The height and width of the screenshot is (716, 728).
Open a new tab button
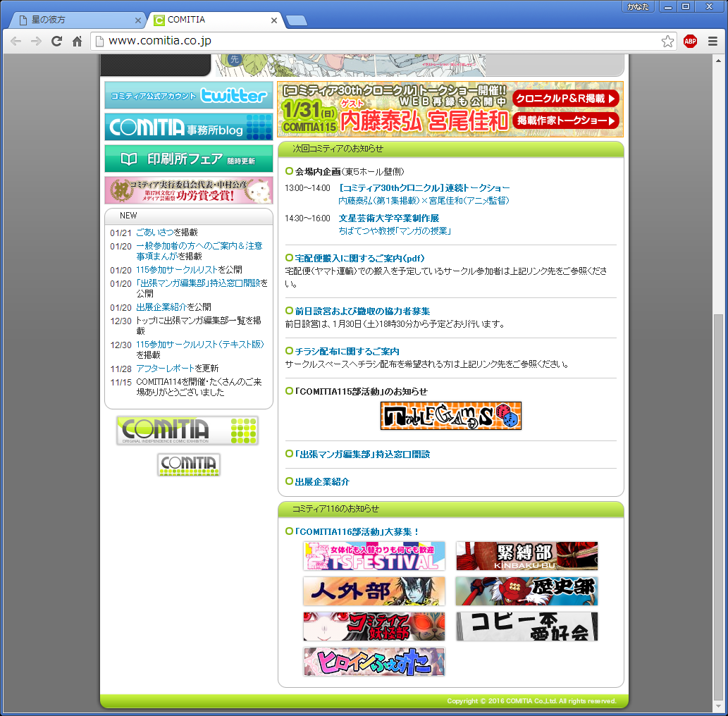coord(296,20)
